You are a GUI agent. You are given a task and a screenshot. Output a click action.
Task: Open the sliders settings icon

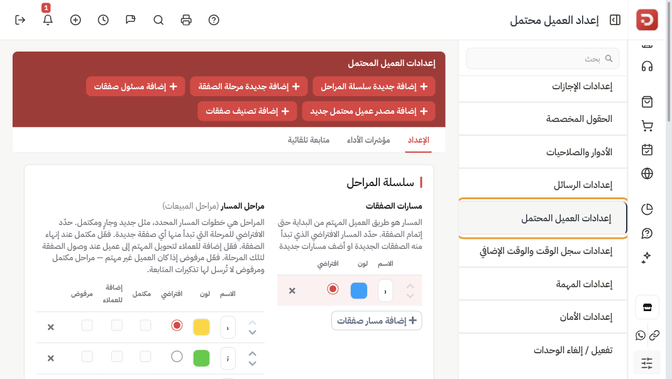647,363
